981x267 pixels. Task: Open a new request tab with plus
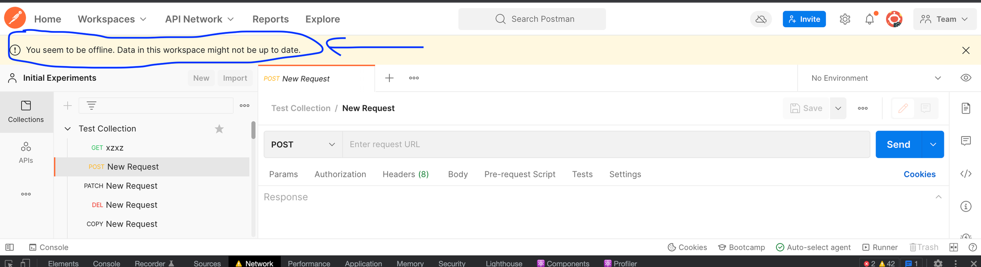click(389, 78)
